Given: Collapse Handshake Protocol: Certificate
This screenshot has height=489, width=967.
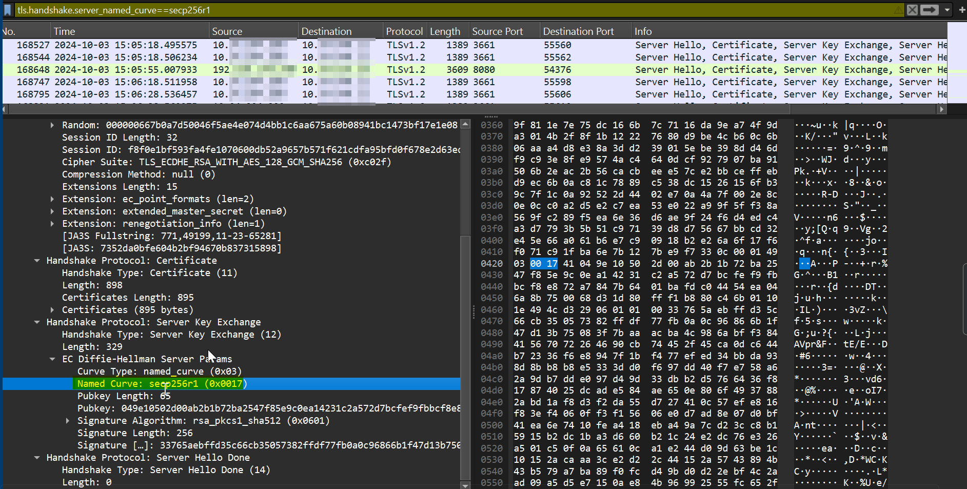Looking at the screenshot, I should point(36,260).
